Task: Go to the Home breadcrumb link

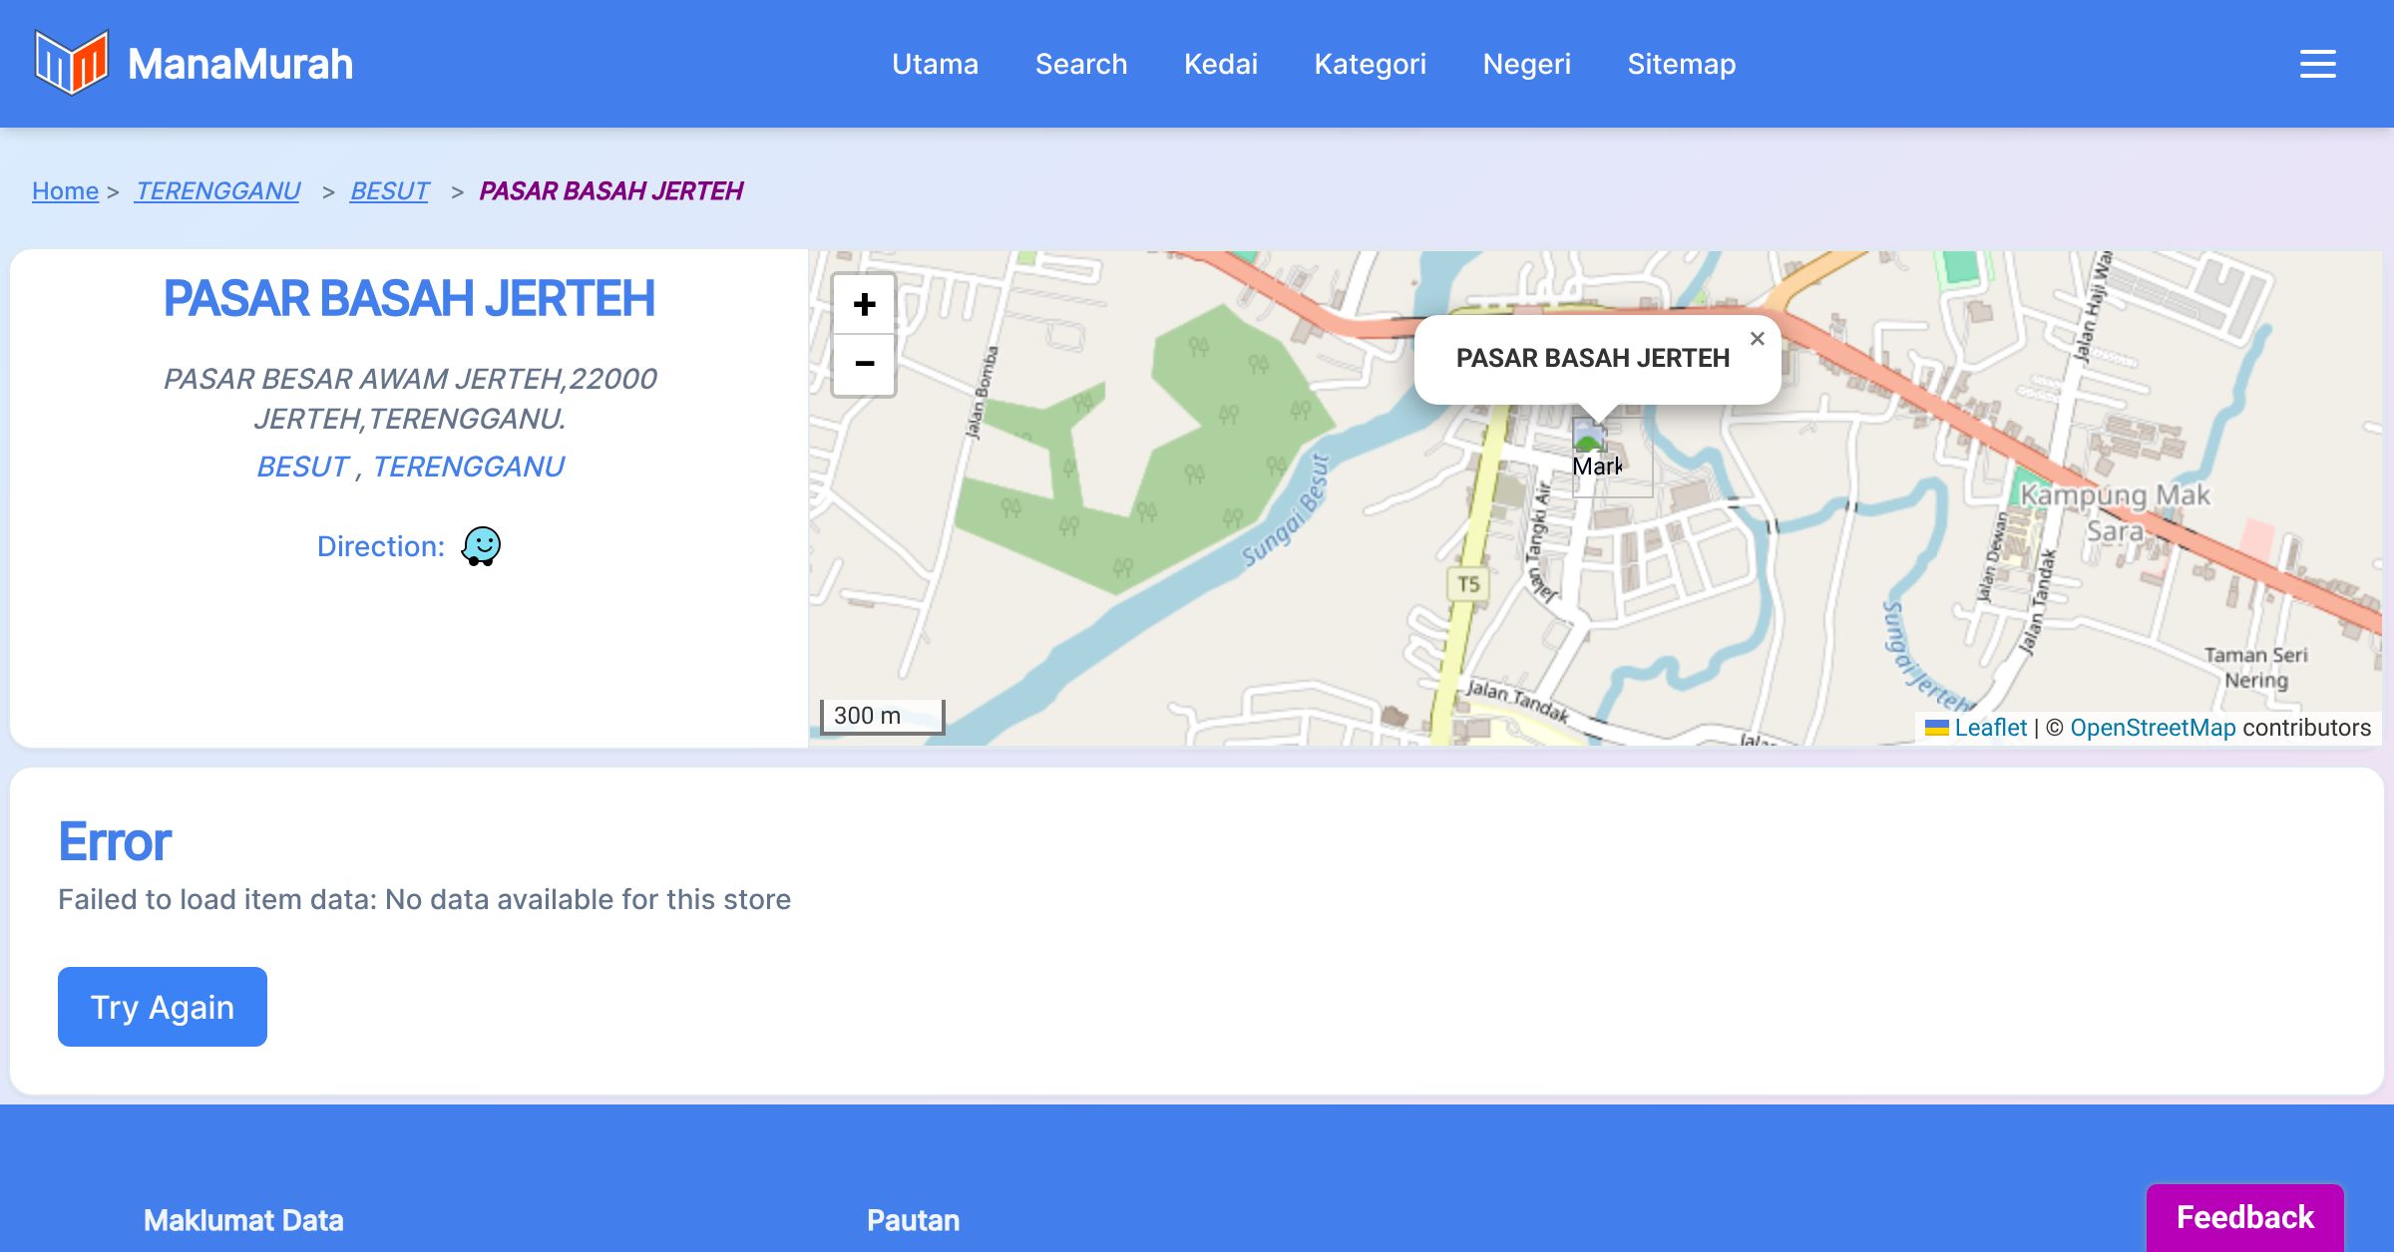Action: (x=65, y=190)
